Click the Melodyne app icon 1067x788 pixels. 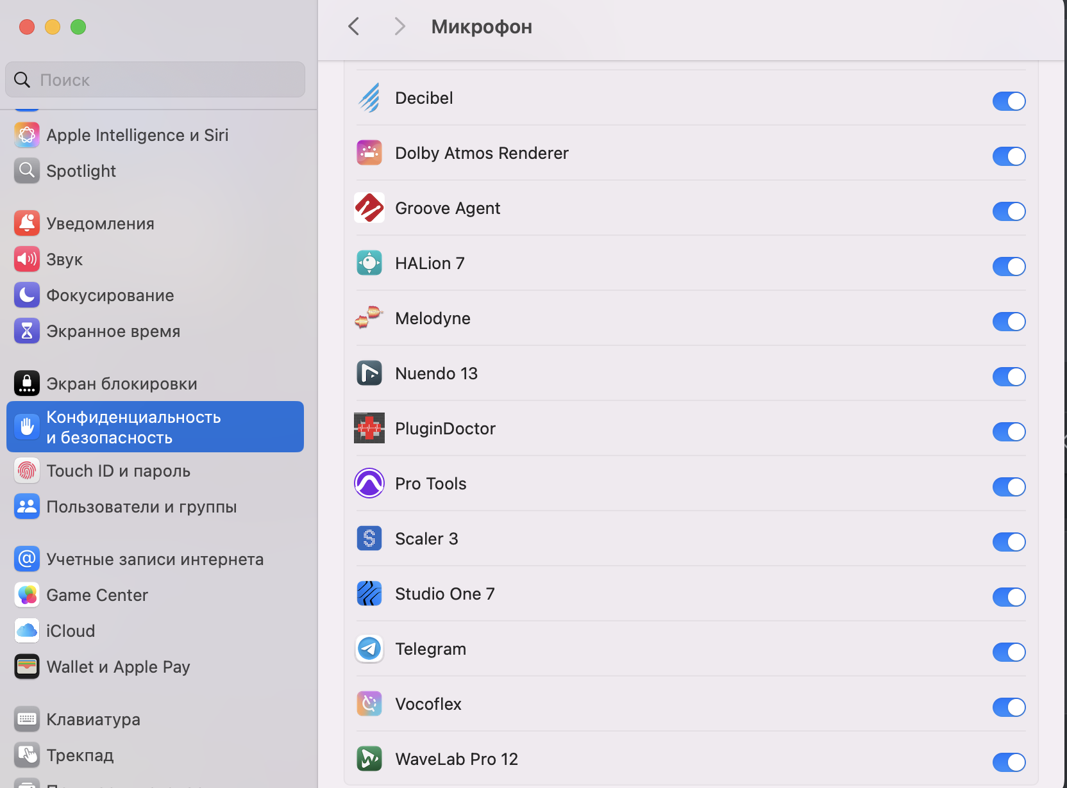coord(369,318)
